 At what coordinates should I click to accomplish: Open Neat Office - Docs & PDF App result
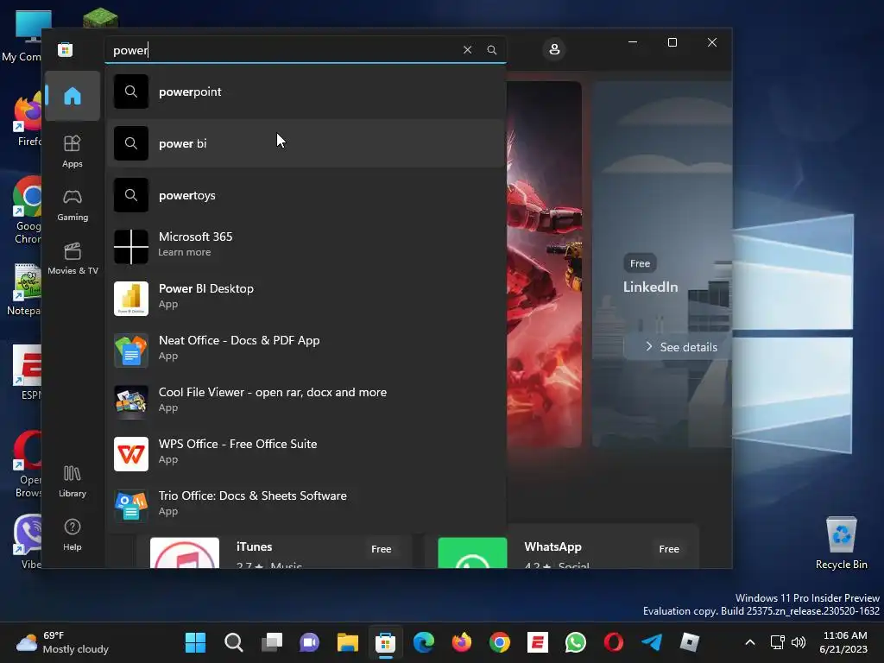click(x=305, y=350)
